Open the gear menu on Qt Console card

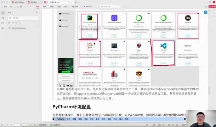click(x=124, y=42)
